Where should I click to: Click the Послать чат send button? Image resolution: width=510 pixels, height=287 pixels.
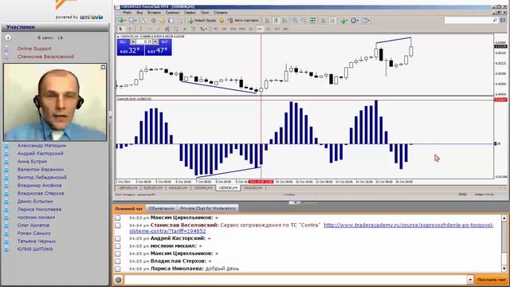tap(492, 280)
